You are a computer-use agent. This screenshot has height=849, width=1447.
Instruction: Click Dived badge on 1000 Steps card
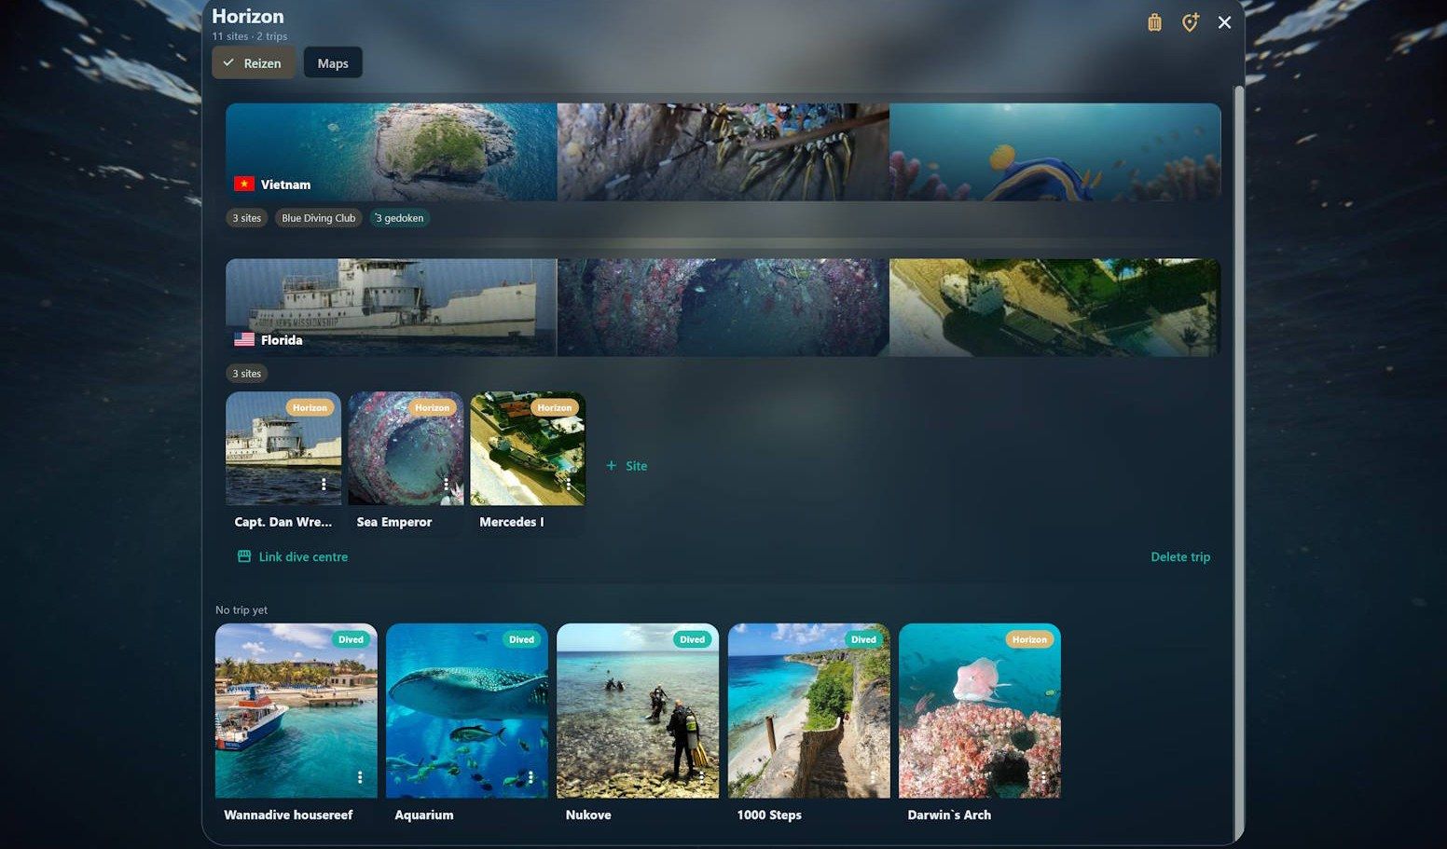click(863, 639)
